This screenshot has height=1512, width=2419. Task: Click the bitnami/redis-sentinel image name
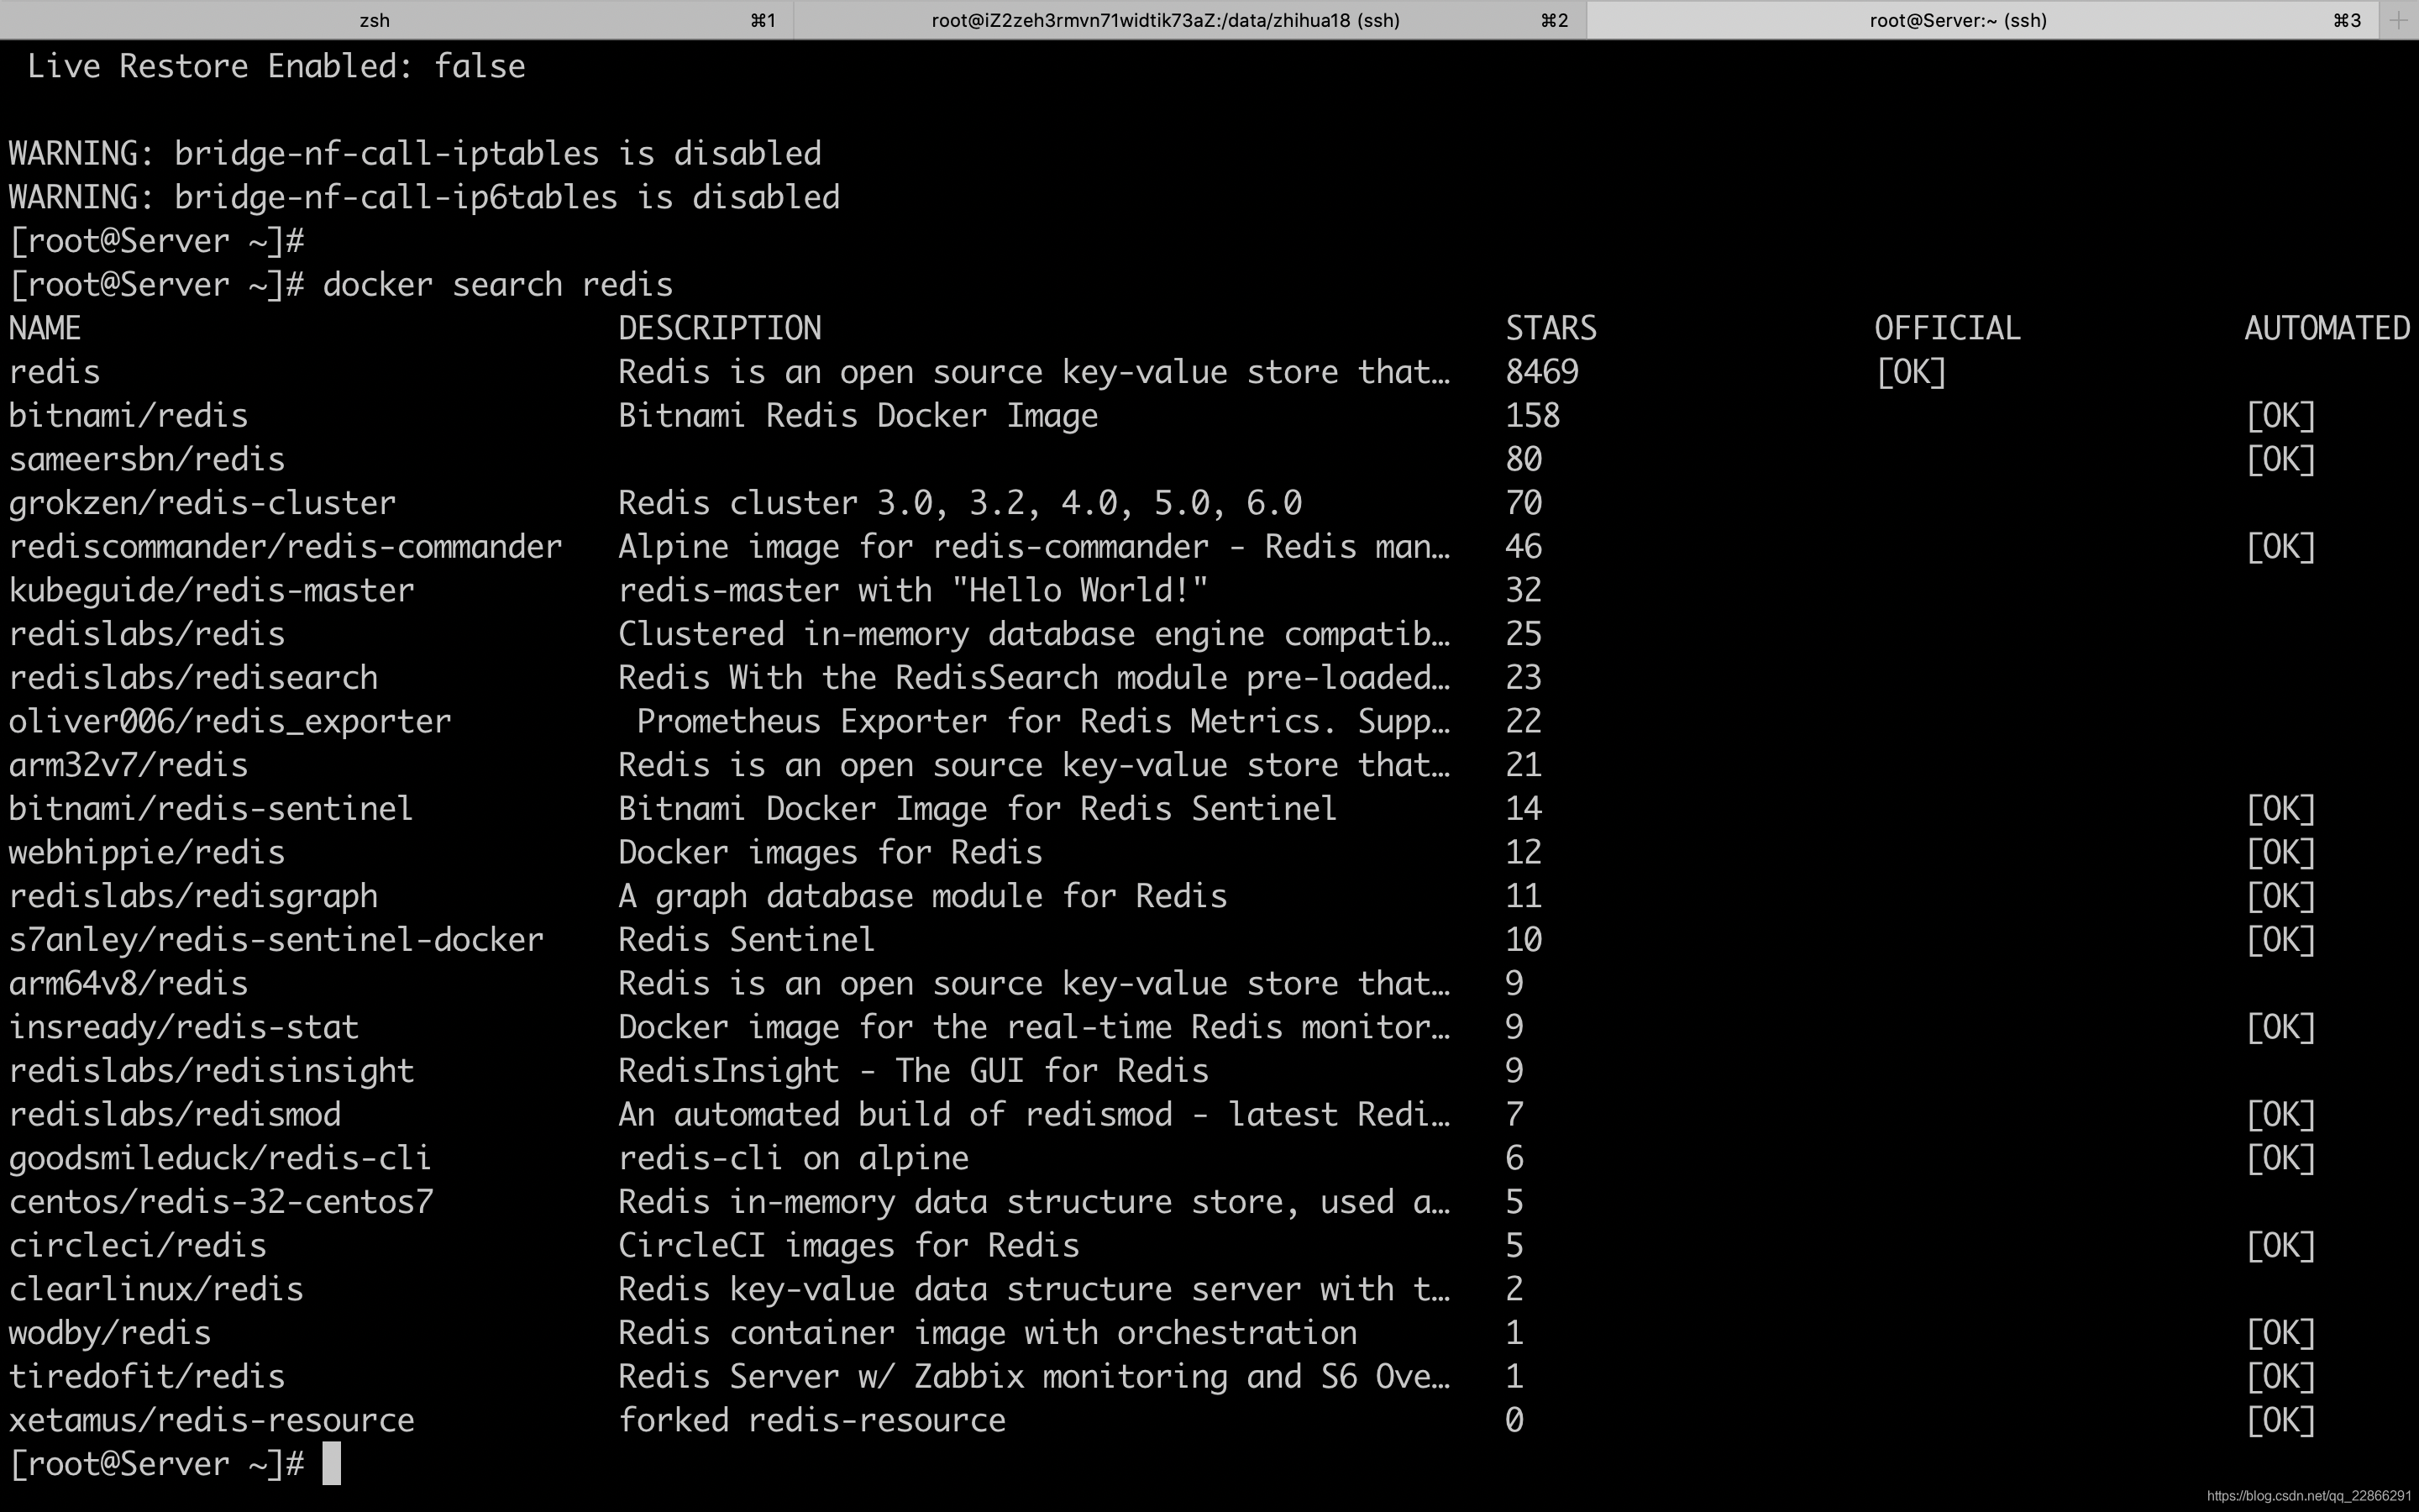coord(211,809)
